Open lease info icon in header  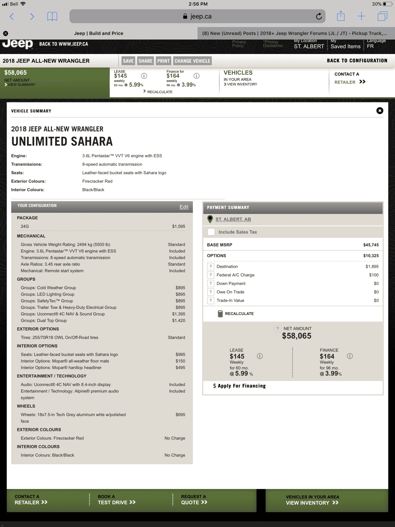(x=144, y=76)
